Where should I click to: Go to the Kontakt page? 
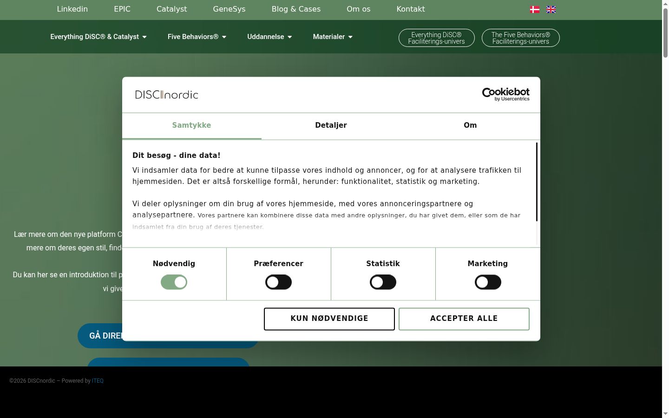pos(411,9)
